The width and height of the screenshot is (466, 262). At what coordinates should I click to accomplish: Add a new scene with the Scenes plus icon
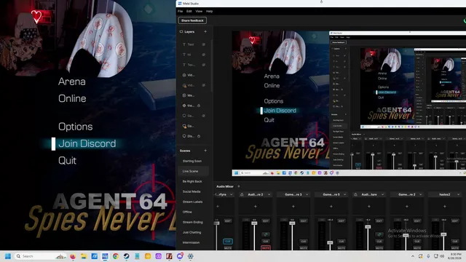pyautogui.click(x=205, y=151)
